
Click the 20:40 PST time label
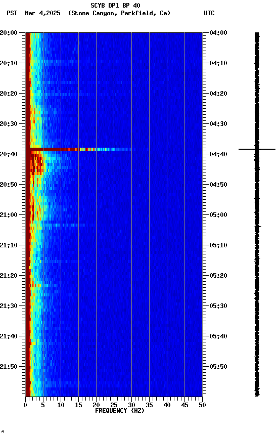point(9,154)
